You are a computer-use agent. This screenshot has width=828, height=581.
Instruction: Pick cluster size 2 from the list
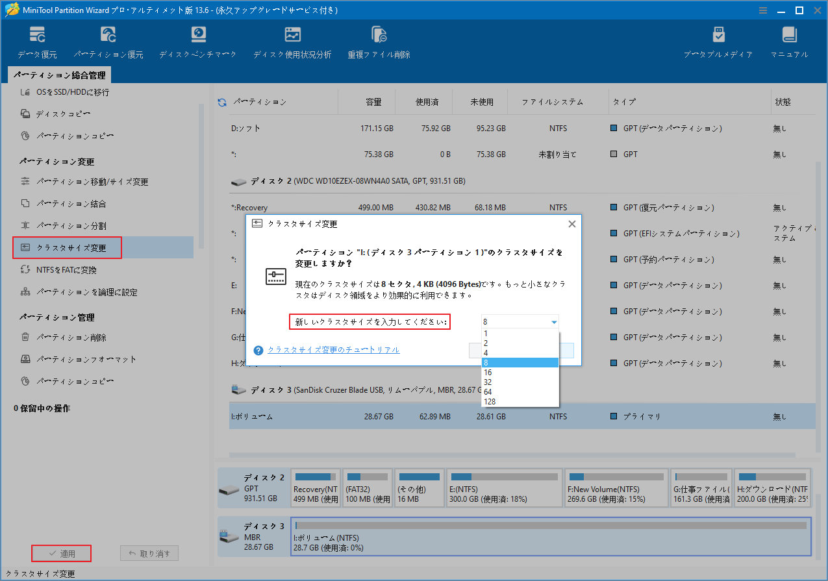pos(520,343)
